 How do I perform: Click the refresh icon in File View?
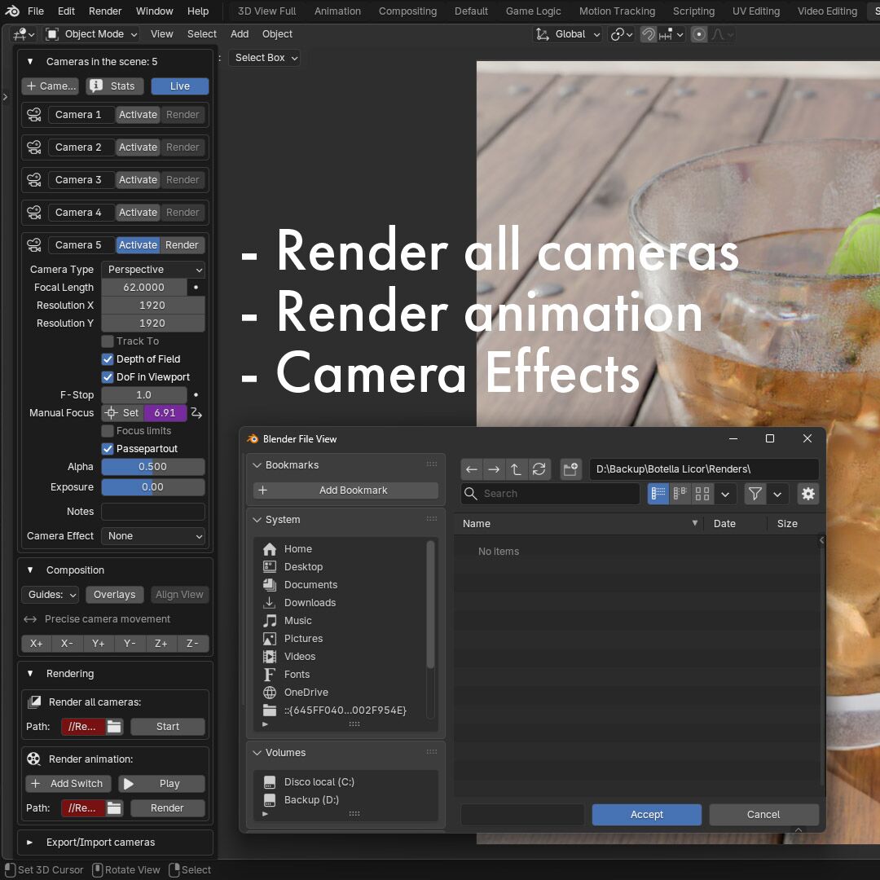539,469
